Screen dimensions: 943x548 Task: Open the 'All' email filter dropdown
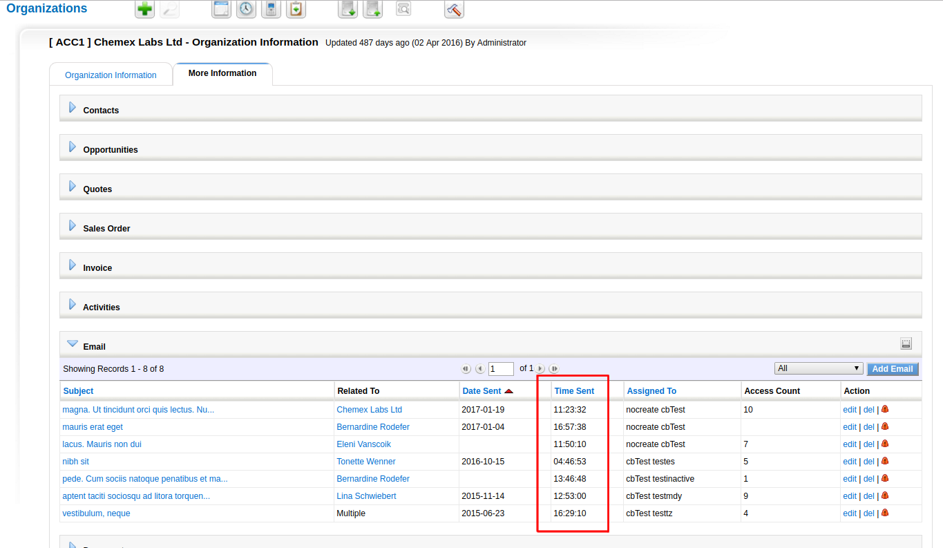tap(819, 368)
